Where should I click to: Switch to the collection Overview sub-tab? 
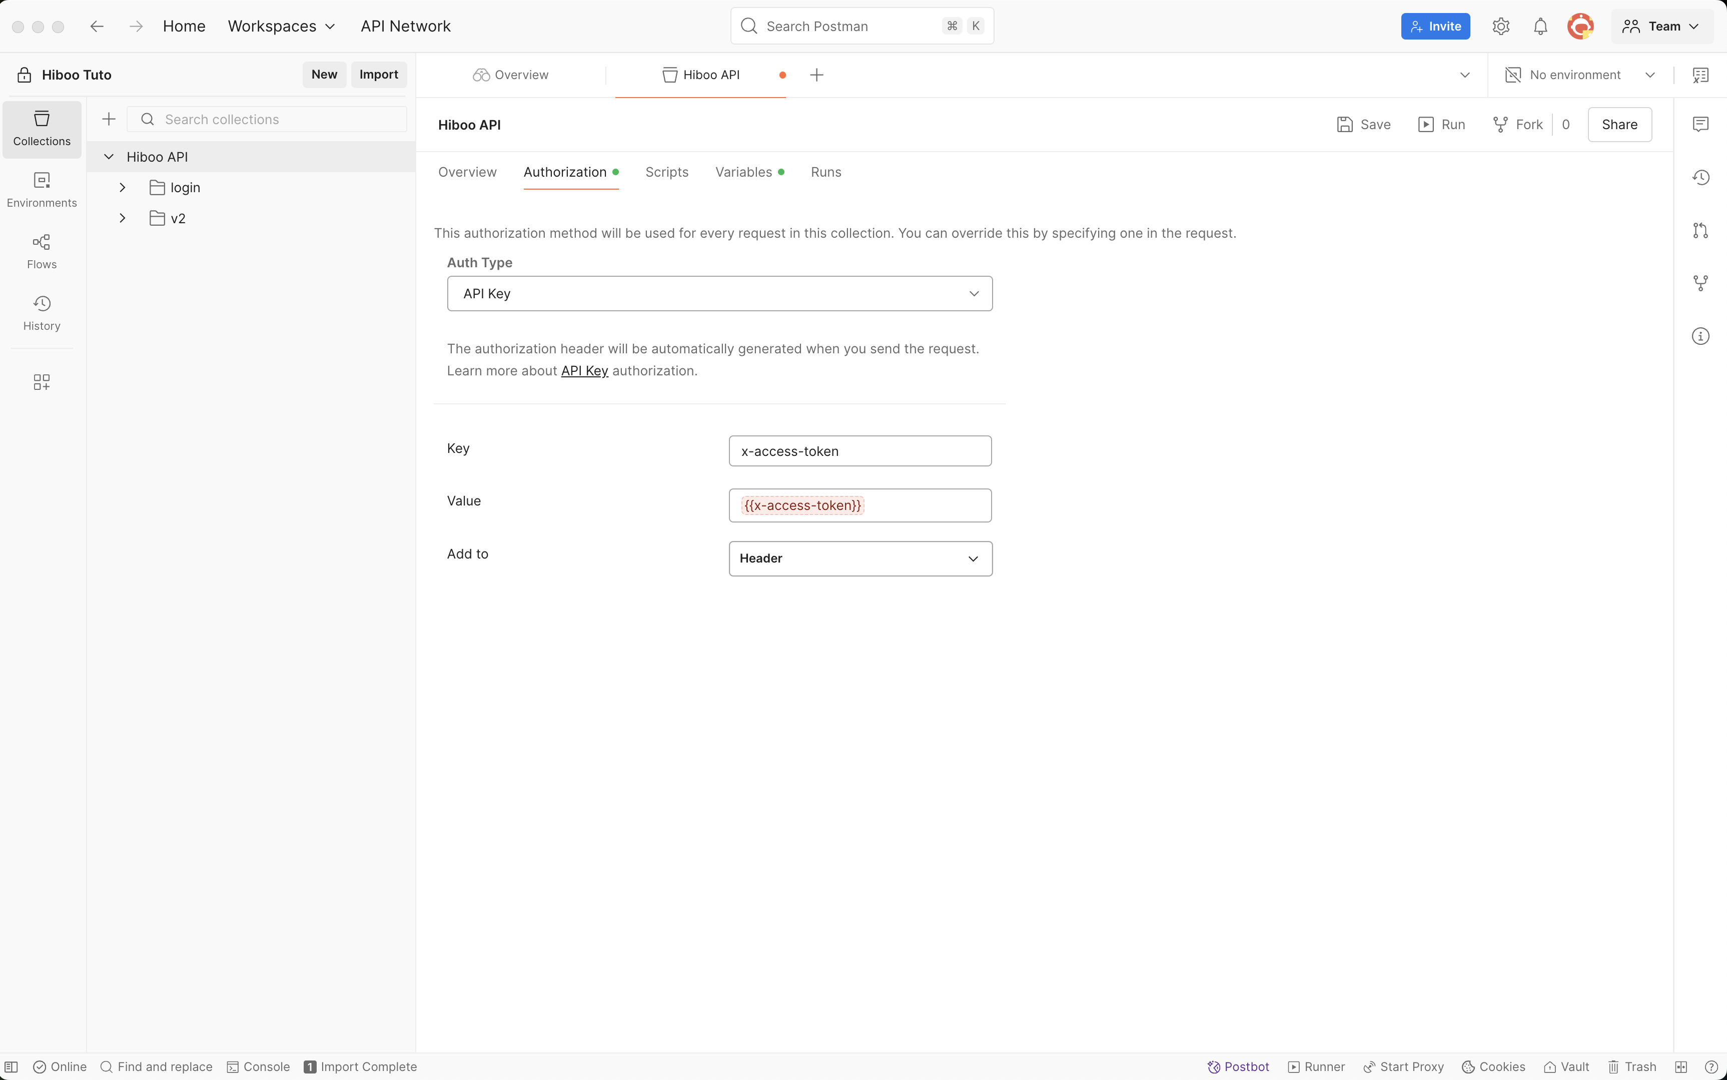pyautogui.click(x=467, y=172)
